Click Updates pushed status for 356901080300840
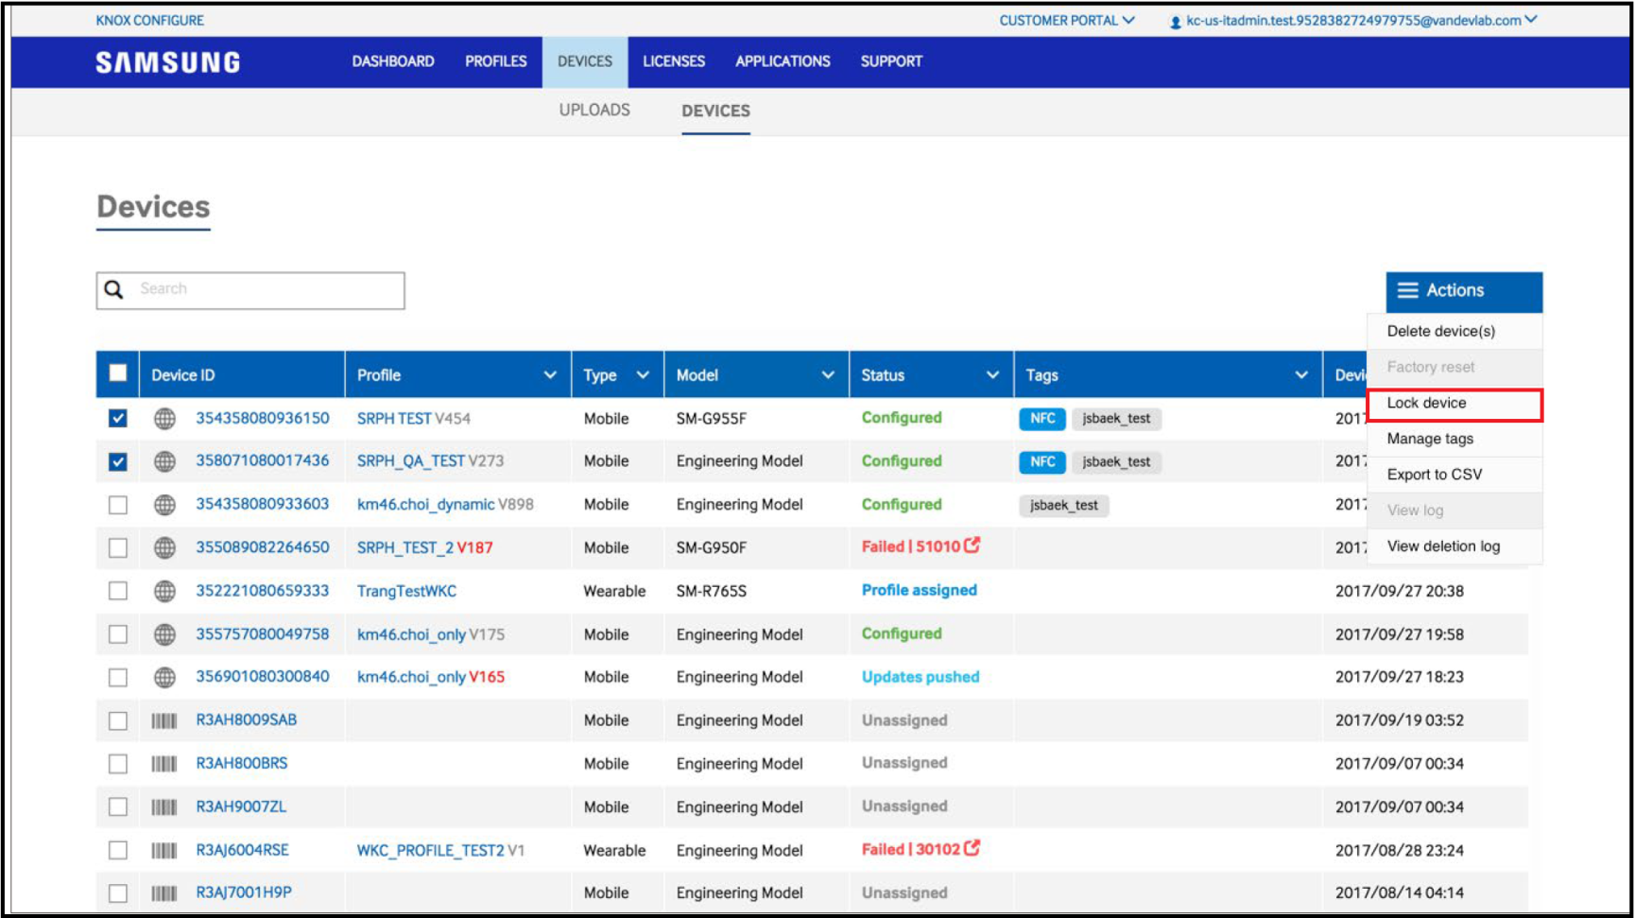This screenshot has width=1635, height=918. pyautogui.click(x=921, y=677)
